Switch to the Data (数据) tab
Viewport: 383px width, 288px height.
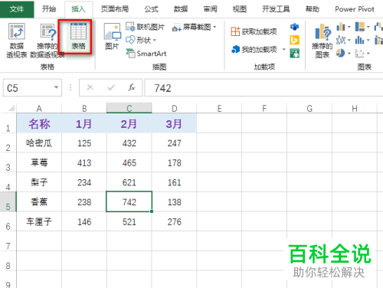click(181, 9)
